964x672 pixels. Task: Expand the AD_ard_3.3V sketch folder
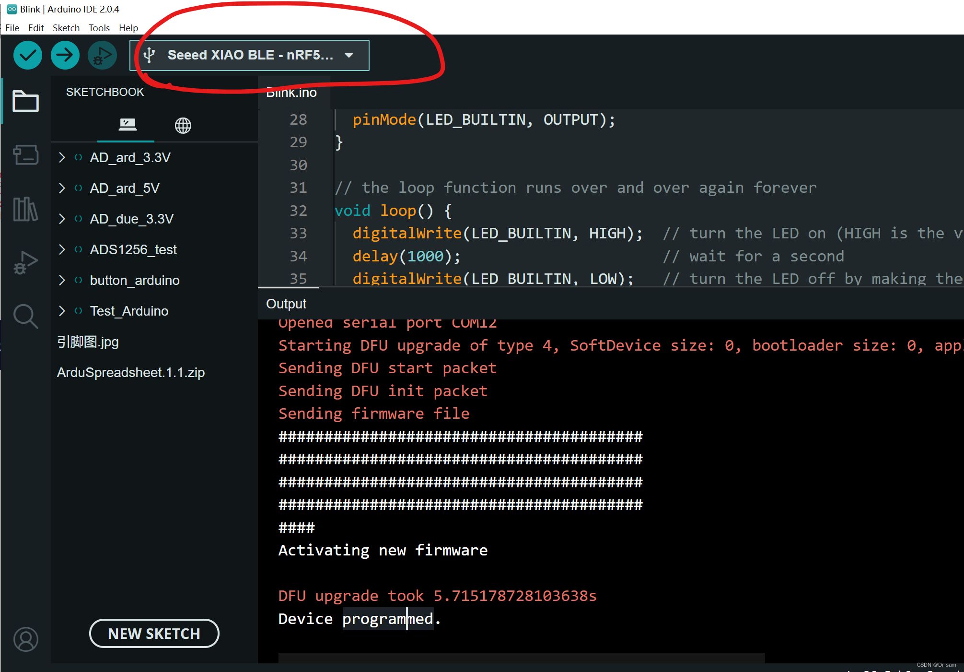[x=62, y=157]
